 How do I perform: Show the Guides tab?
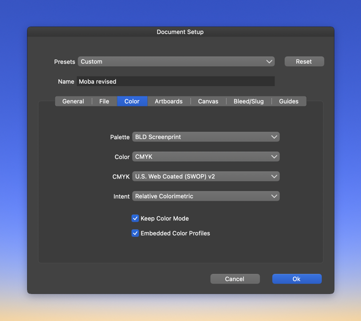point(289,101)
